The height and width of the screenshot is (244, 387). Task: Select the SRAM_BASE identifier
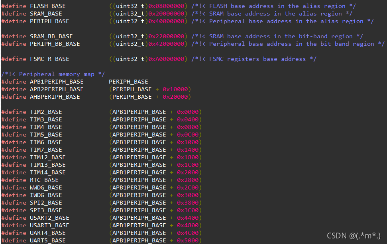point(46,14)
